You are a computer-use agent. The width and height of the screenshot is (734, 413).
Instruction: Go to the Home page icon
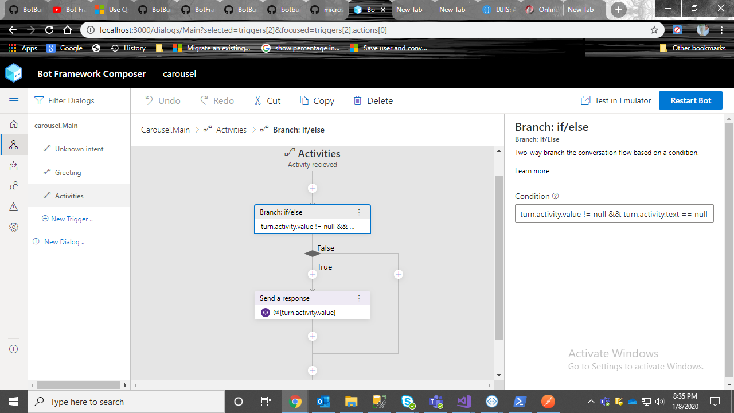pyautogui.click(x=14, y=124)
